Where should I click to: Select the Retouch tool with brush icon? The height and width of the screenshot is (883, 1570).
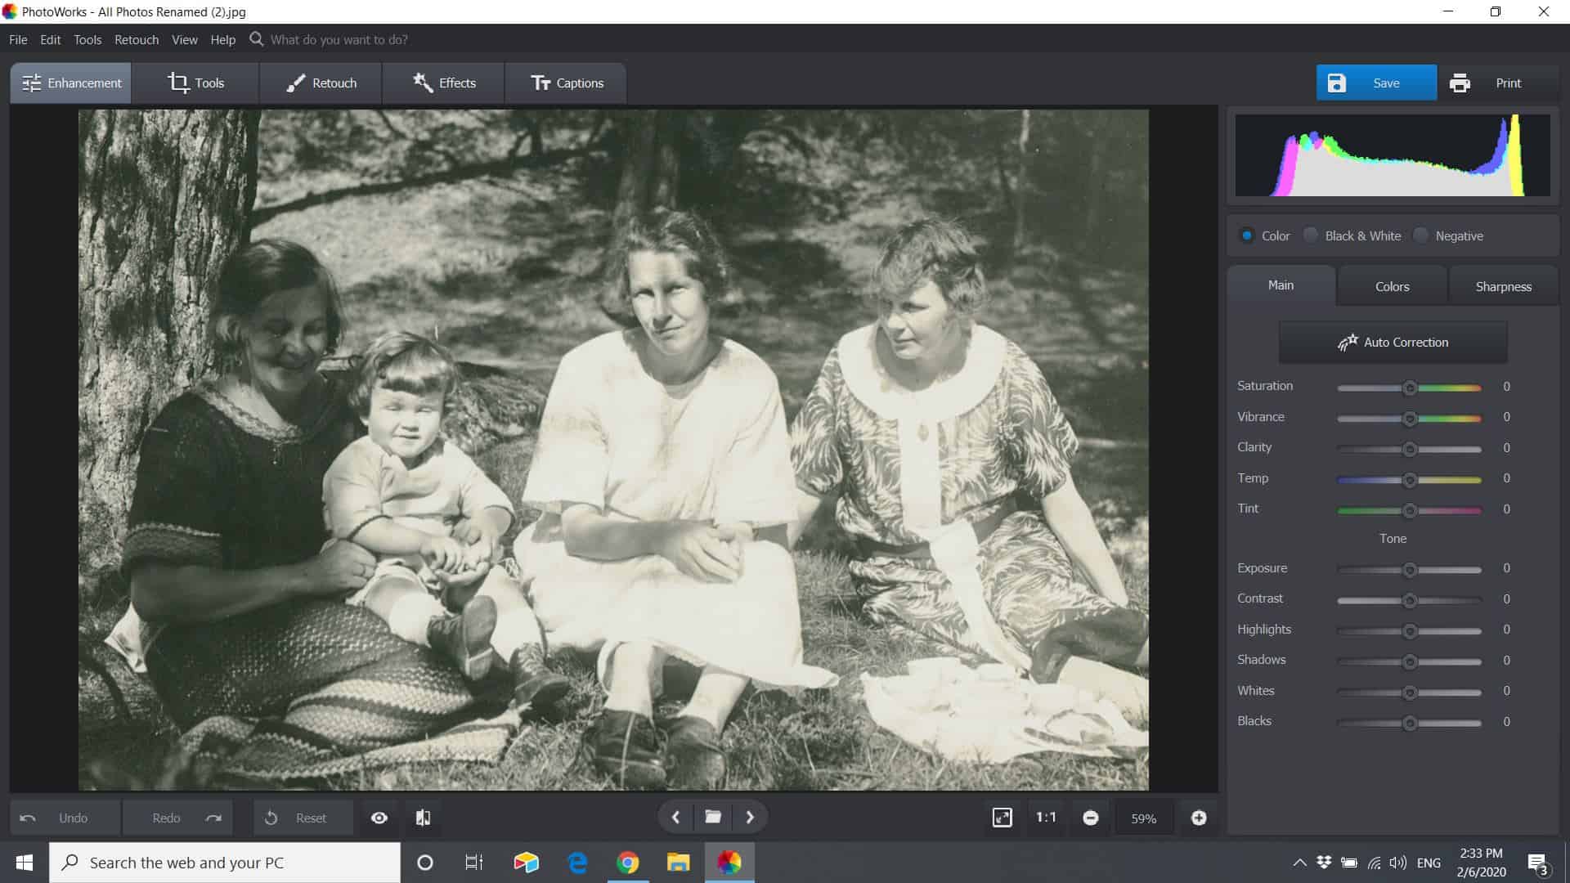320,83
